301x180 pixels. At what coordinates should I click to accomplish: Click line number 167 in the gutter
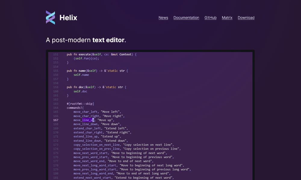[x=56, y=120]
